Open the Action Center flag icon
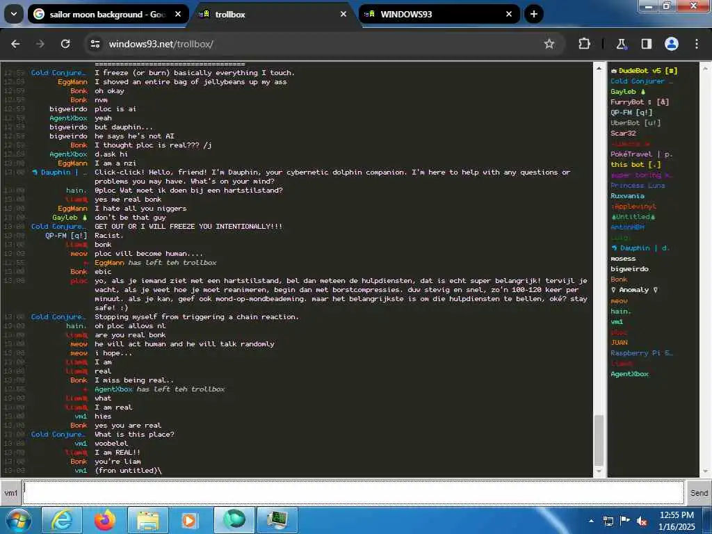This screenshot has width=712, height=534. 625,521
